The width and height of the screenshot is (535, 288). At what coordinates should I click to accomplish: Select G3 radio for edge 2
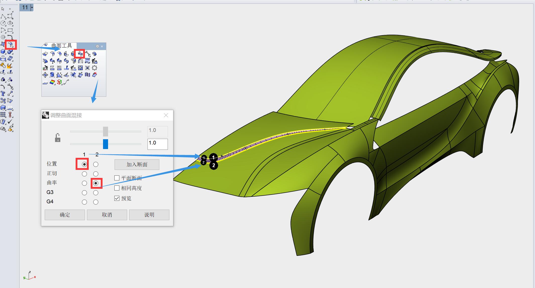click(x=96, y=193)
